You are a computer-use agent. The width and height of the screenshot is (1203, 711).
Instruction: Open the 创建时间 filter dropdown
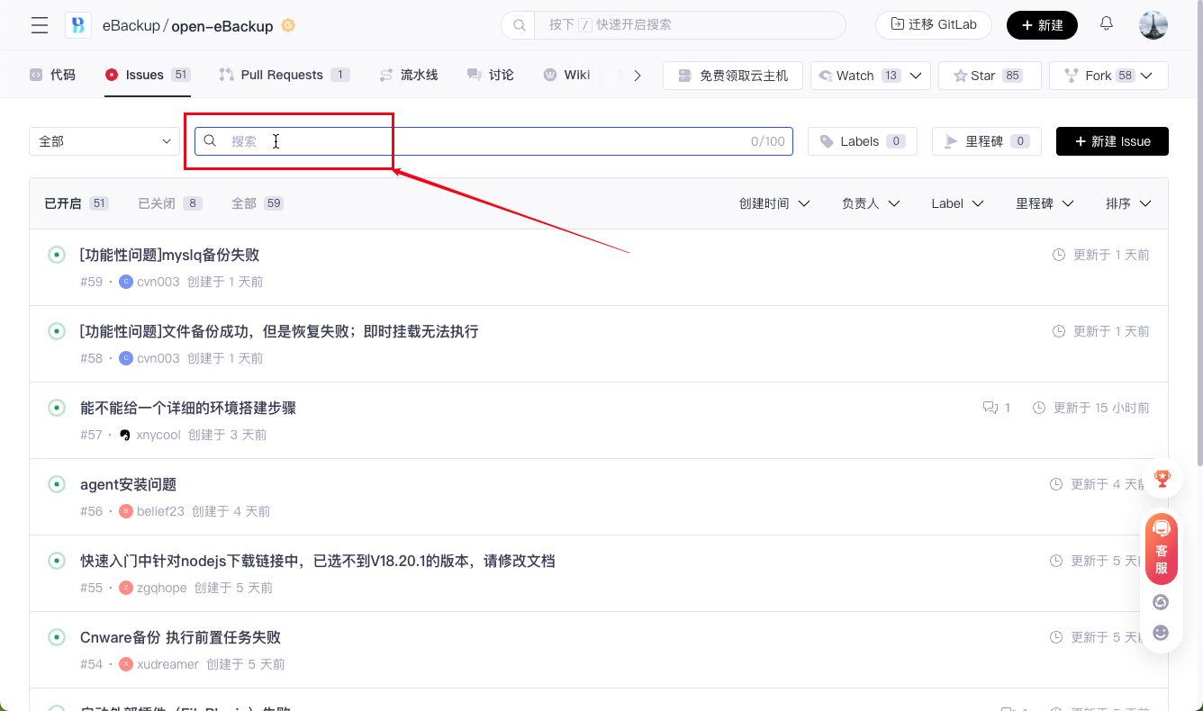tap(773, 203)
